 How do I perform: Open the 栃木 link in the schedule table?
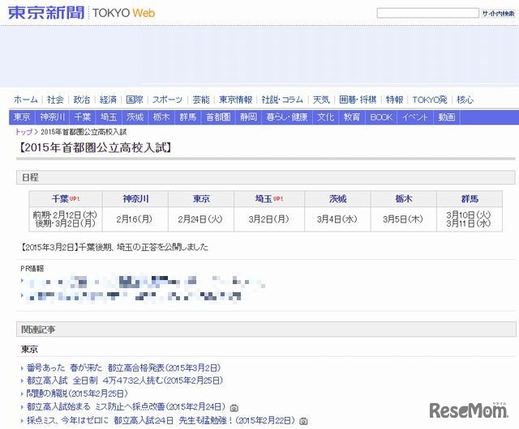(x=404, y=199)
